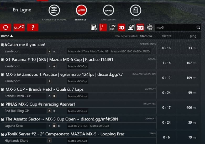Click the Audi R8 V10 Plus car tag

(78, 126)
